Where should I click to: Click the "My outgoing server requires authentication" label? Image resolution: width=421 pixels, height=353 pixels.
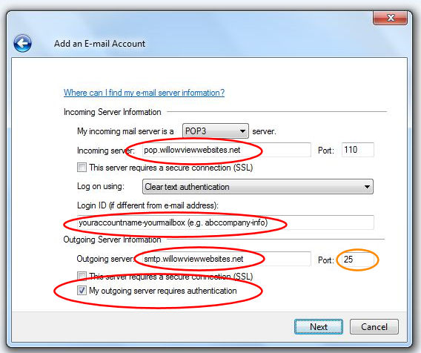[x=163, y=291]
